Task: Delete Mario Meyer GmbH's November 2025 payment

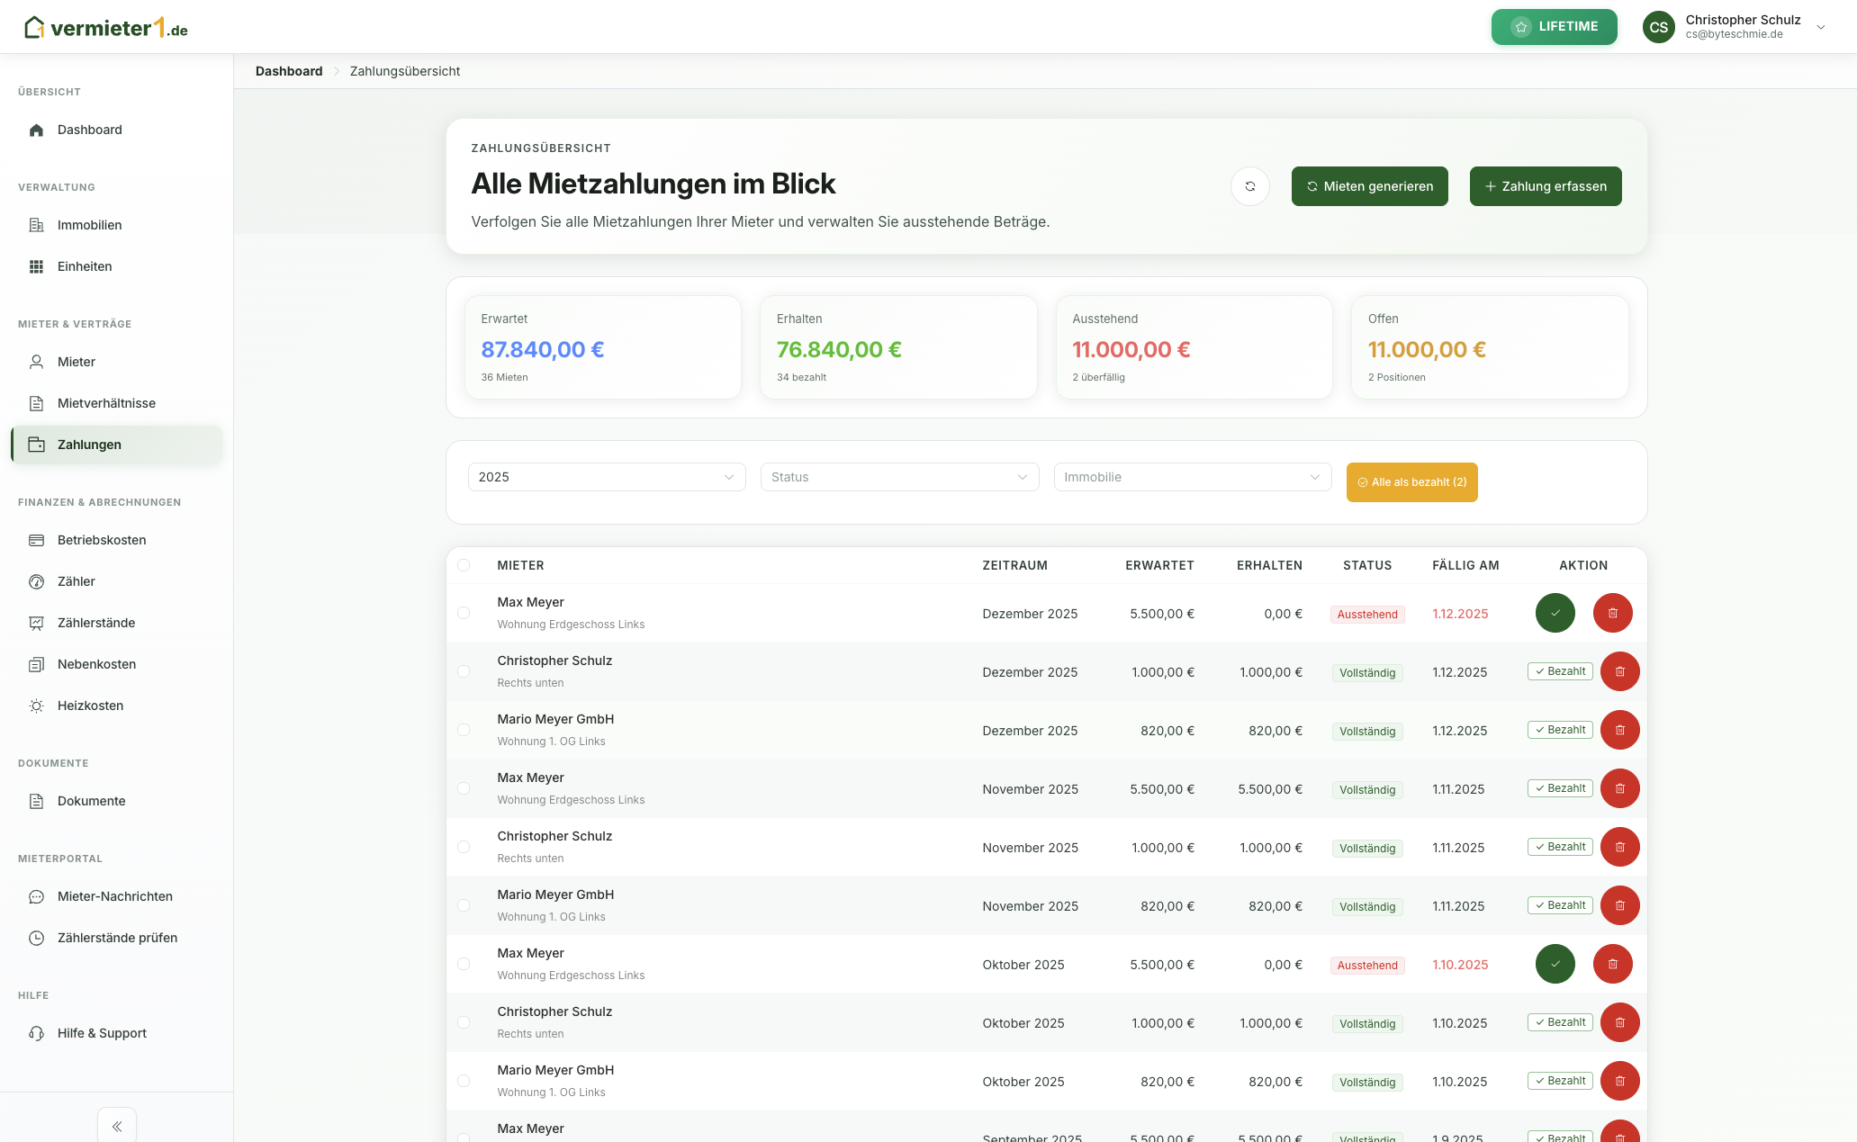Action: (x=1619, y=906)
